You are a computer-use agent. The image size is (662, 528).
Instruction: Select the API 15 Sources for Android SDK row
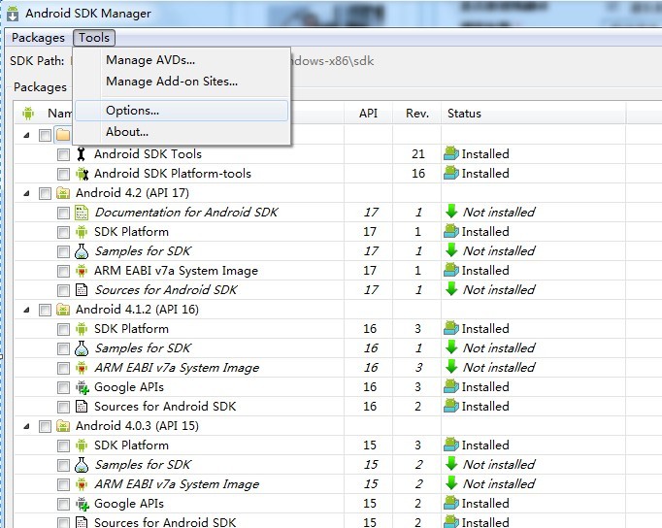165,522
